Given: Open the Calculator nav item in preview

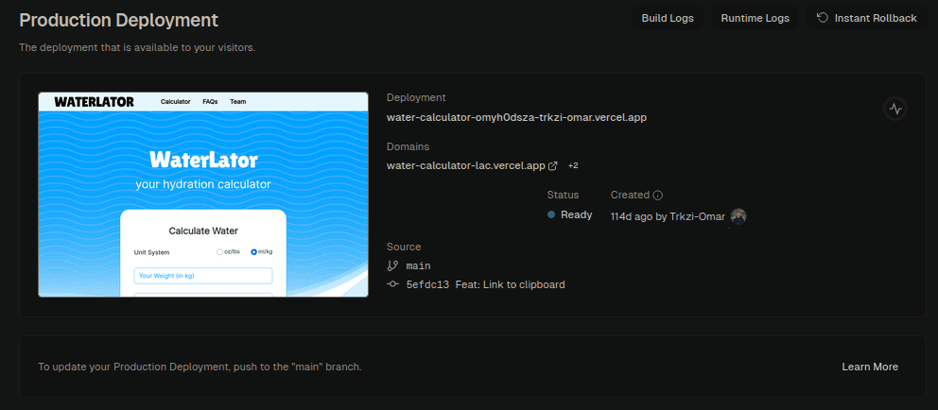Looking at the screenshot, I should [x=176, y=101].
